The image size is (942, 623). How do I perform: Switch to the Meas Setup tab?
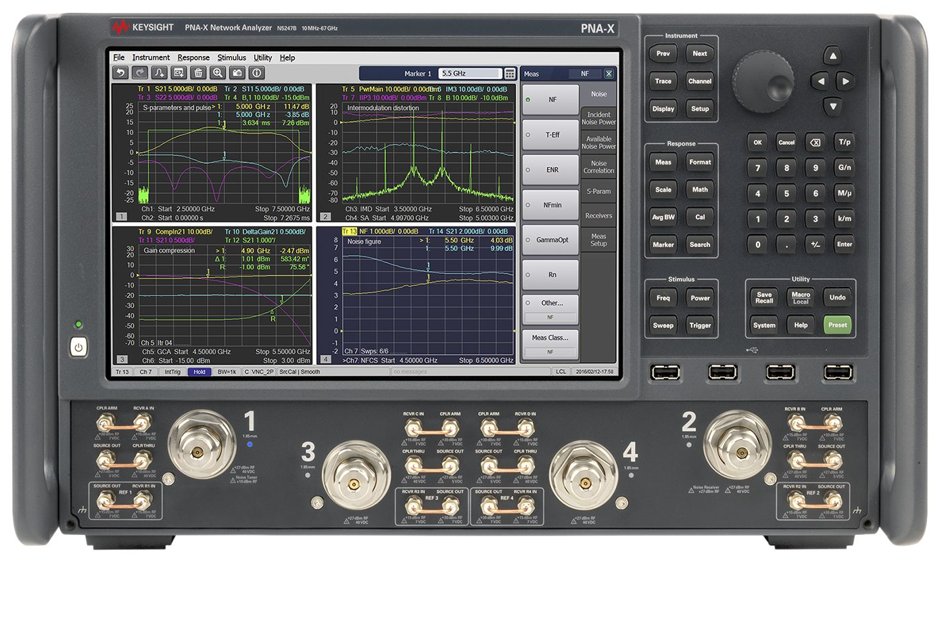point(598,240)
